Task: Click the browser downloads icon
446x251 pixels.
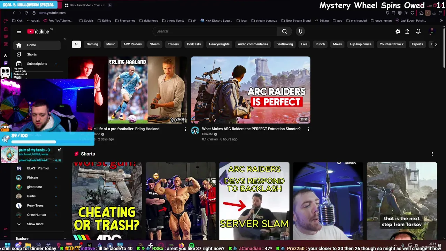Action: pos(434,13)
